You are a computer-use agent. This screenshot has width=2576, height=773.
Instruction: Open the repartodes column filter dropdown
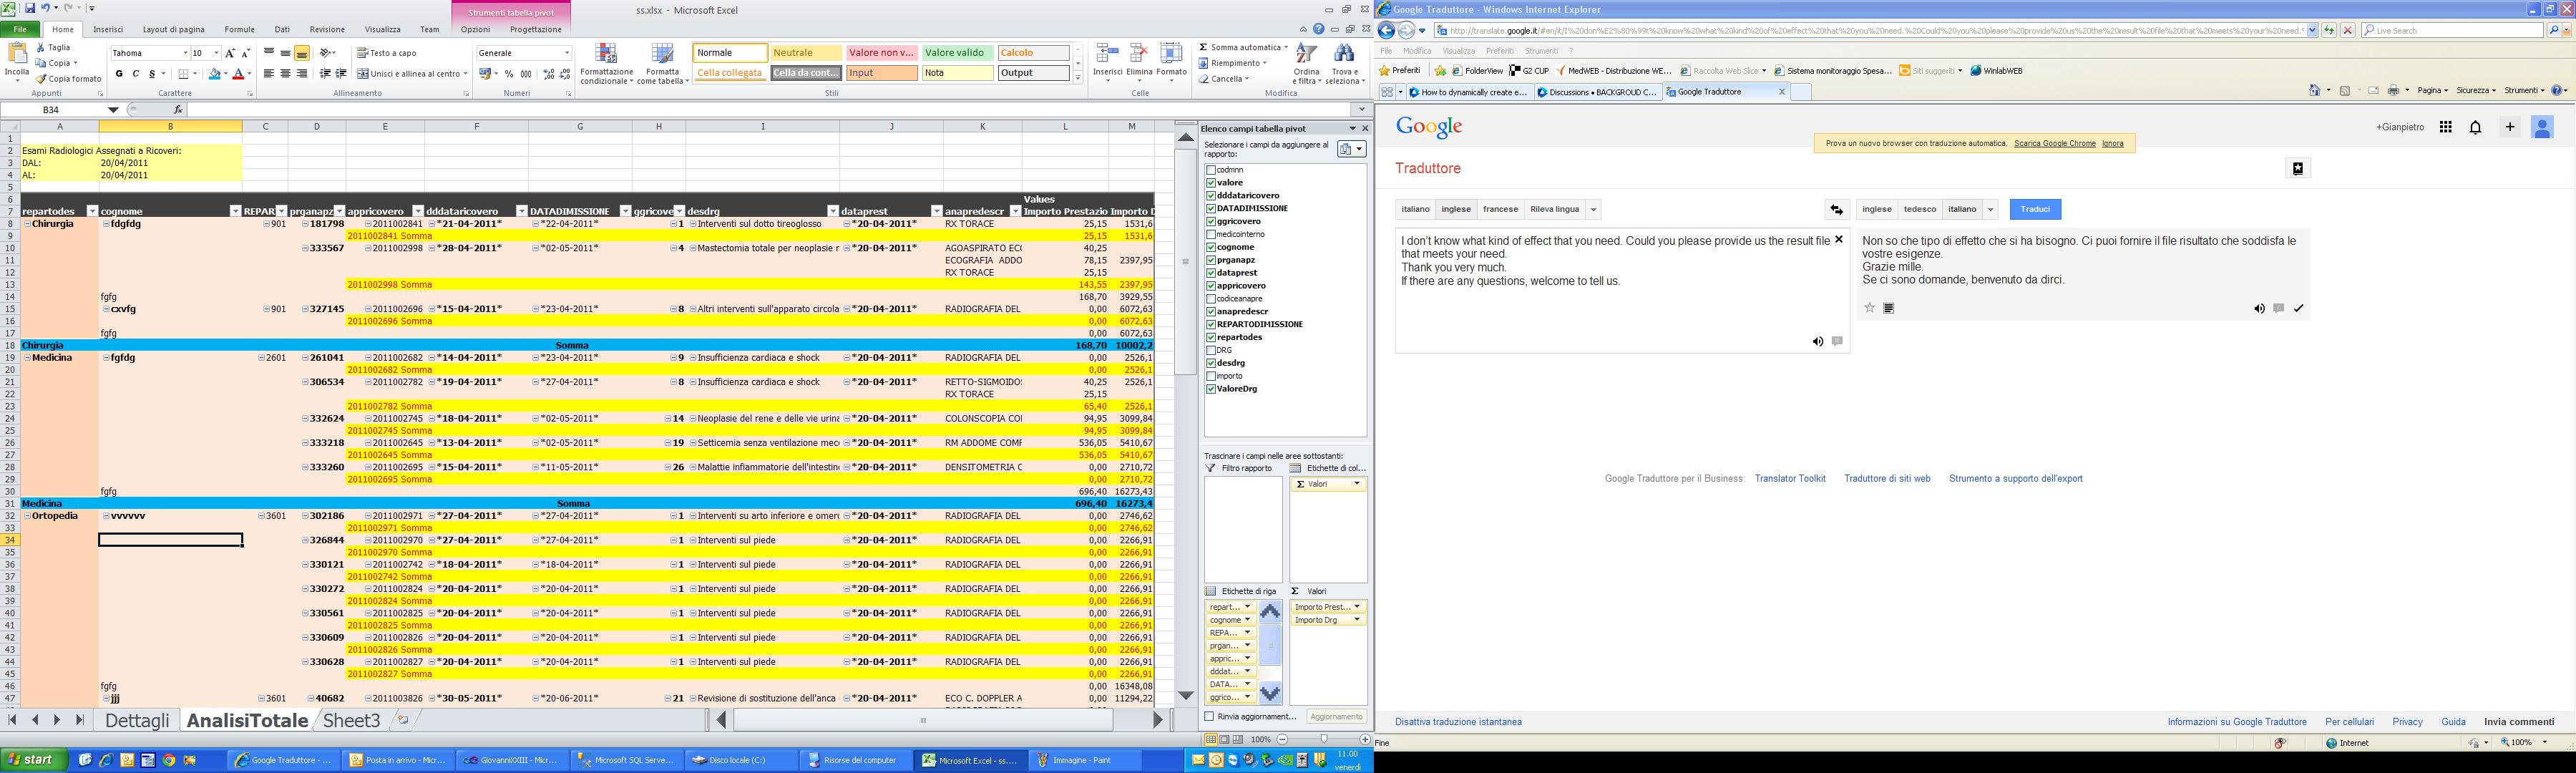92,211
